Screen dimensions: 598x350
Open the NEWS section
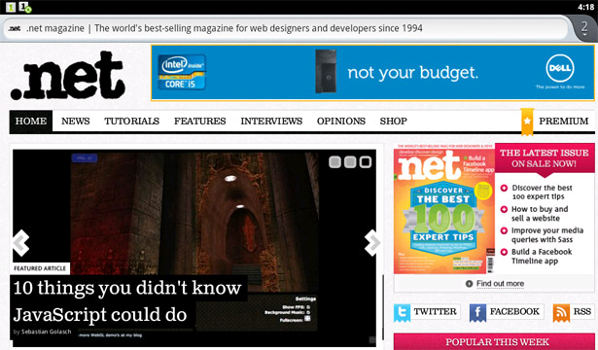(76, 122)
